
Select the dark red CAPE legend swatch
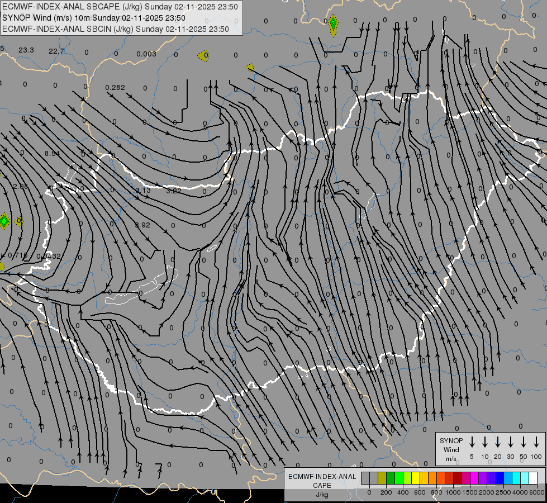point(458,478)
